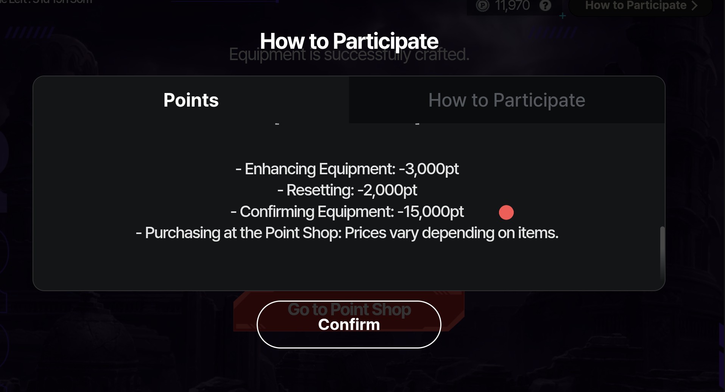
Task: Click the purple striped decoration at top-left
Action: pos(29,33)
